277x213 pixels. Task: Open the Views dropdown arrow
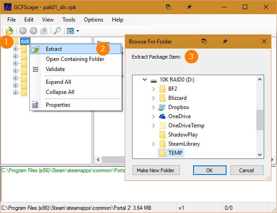(78, 31)
